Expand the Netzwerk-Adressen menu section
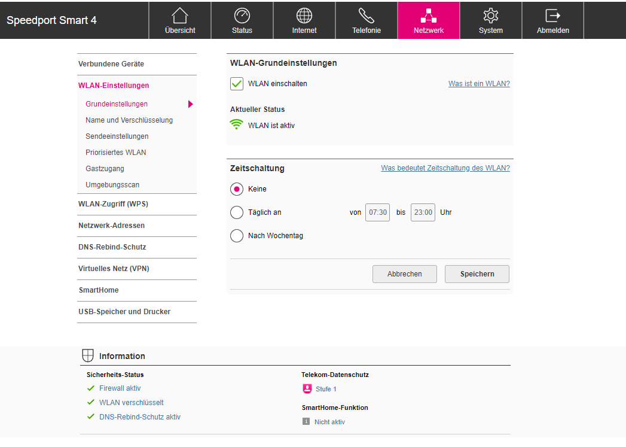The height and width of the screenshot is (447, 626). tap(111, 226)
